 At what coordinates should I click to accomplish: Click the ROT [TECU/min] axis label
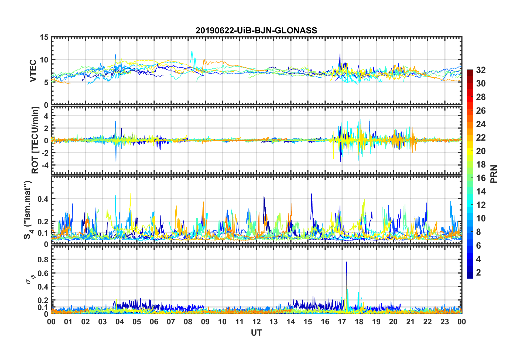click(35, 140)
